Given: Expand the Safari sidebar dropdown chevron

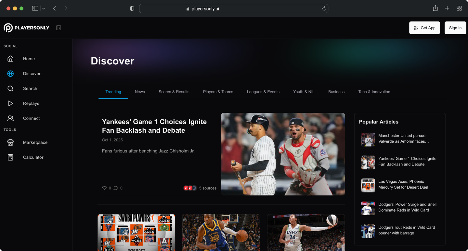Looking at the screenshot, I should point(44,9).
